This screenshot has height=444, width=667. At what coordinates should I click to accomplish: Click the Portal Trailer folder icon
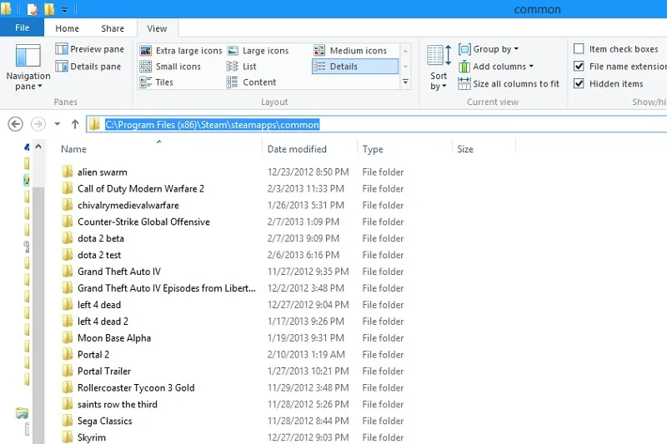[x=68, y=371]
